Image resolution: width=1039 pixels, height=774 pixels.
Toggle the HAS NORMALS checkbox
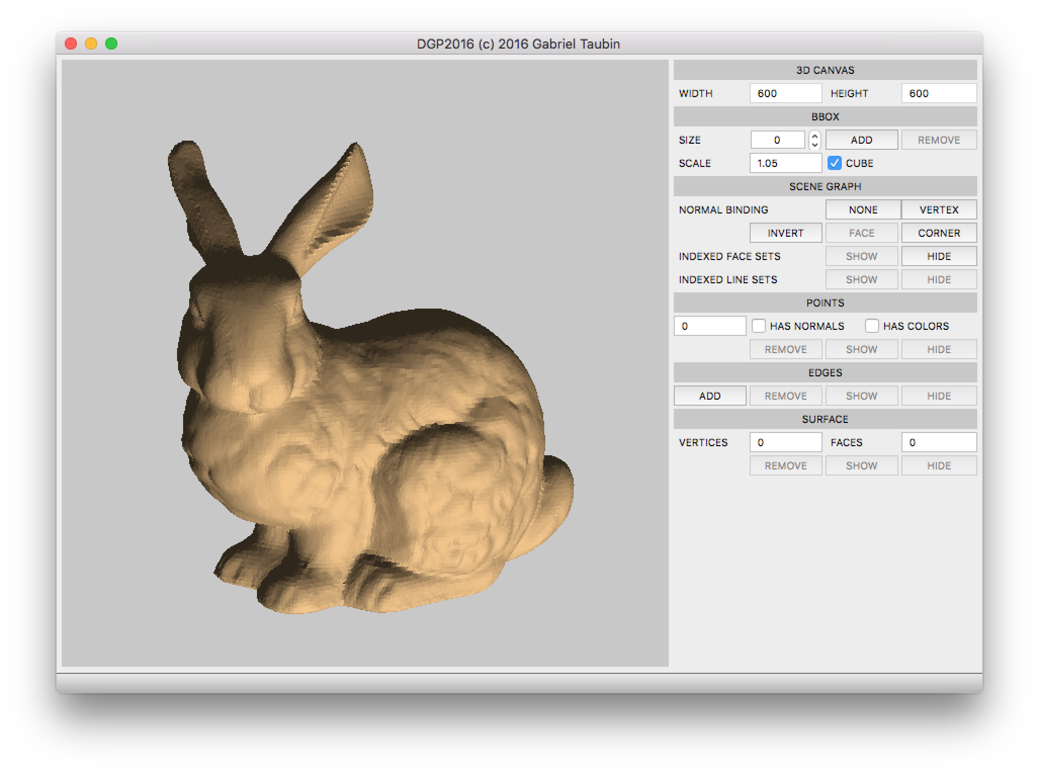click(758, 326)
